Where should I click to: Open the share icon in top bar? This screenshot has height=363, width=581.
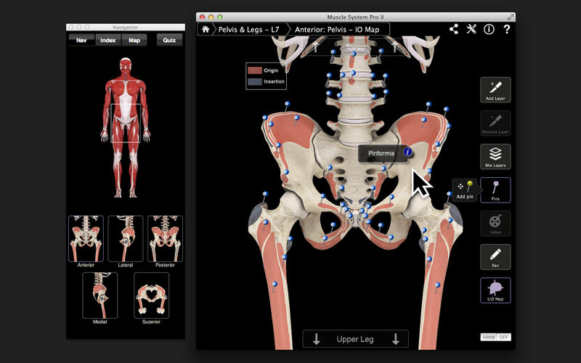(454, 29)
